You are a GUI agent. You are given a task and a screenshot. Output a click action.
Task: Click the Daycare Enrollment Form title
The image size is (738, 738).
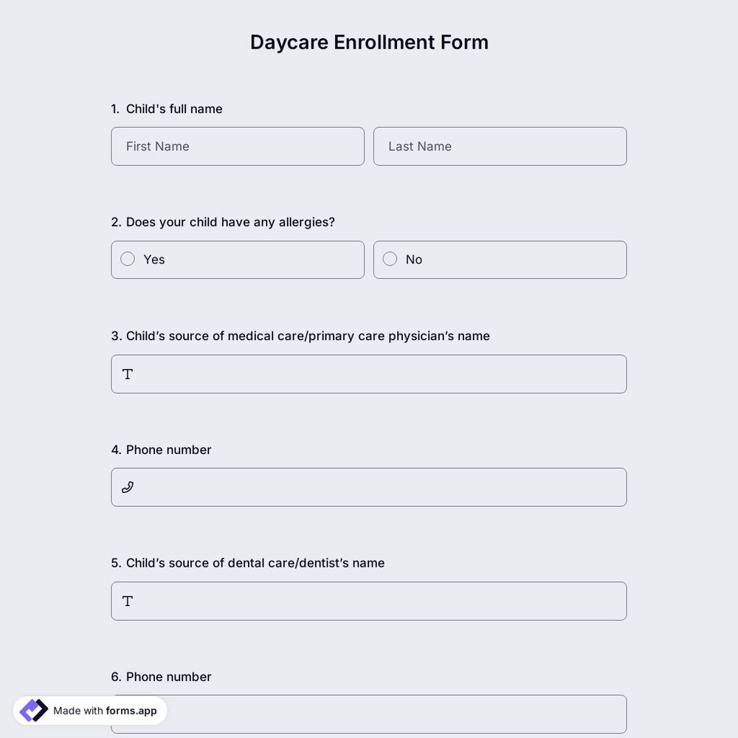tap(369, 41)
